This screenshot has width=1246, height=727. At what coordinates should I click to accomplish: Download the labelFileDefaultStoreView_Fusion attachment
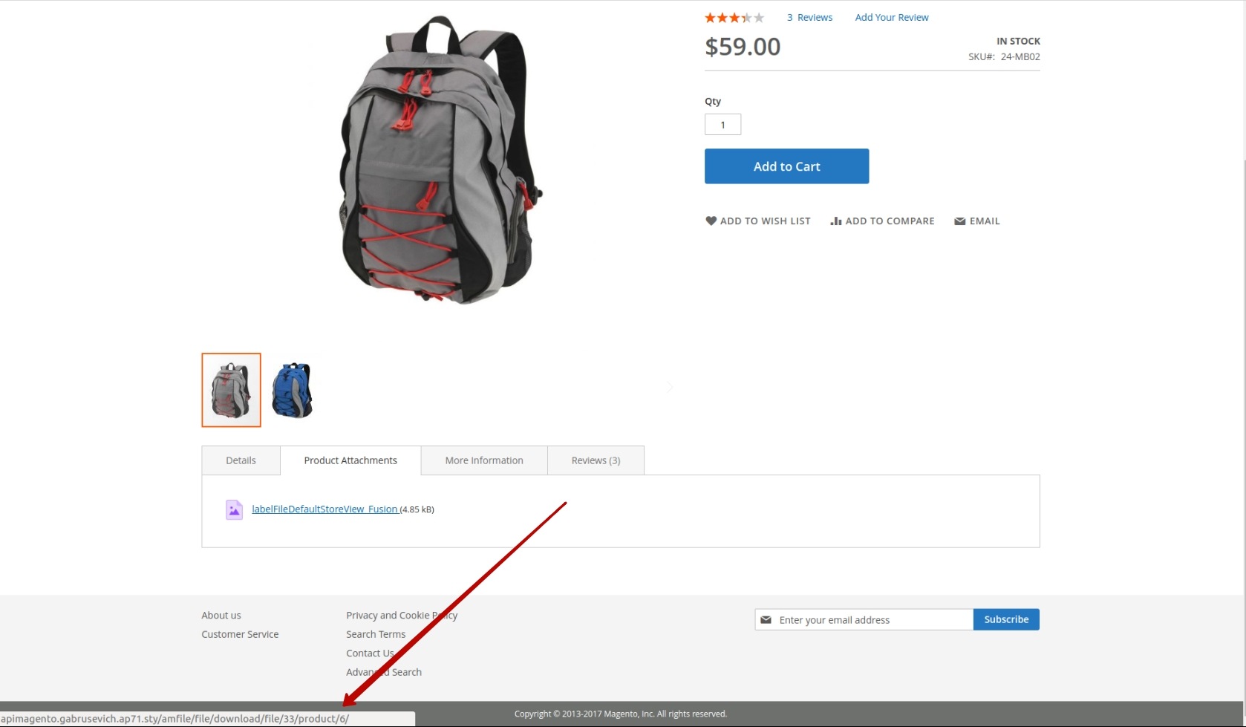point(325,509)
